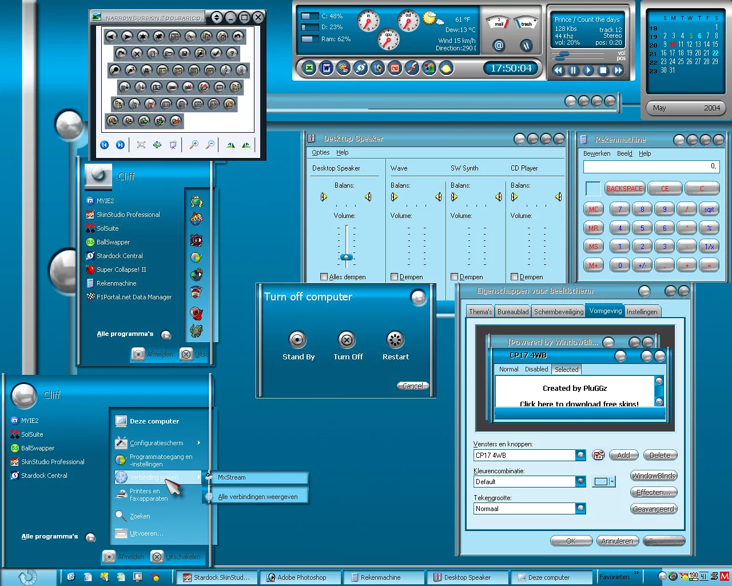The image size is (732, 586).
Task: Click the Stand By icon
Action: coord(297,340)
